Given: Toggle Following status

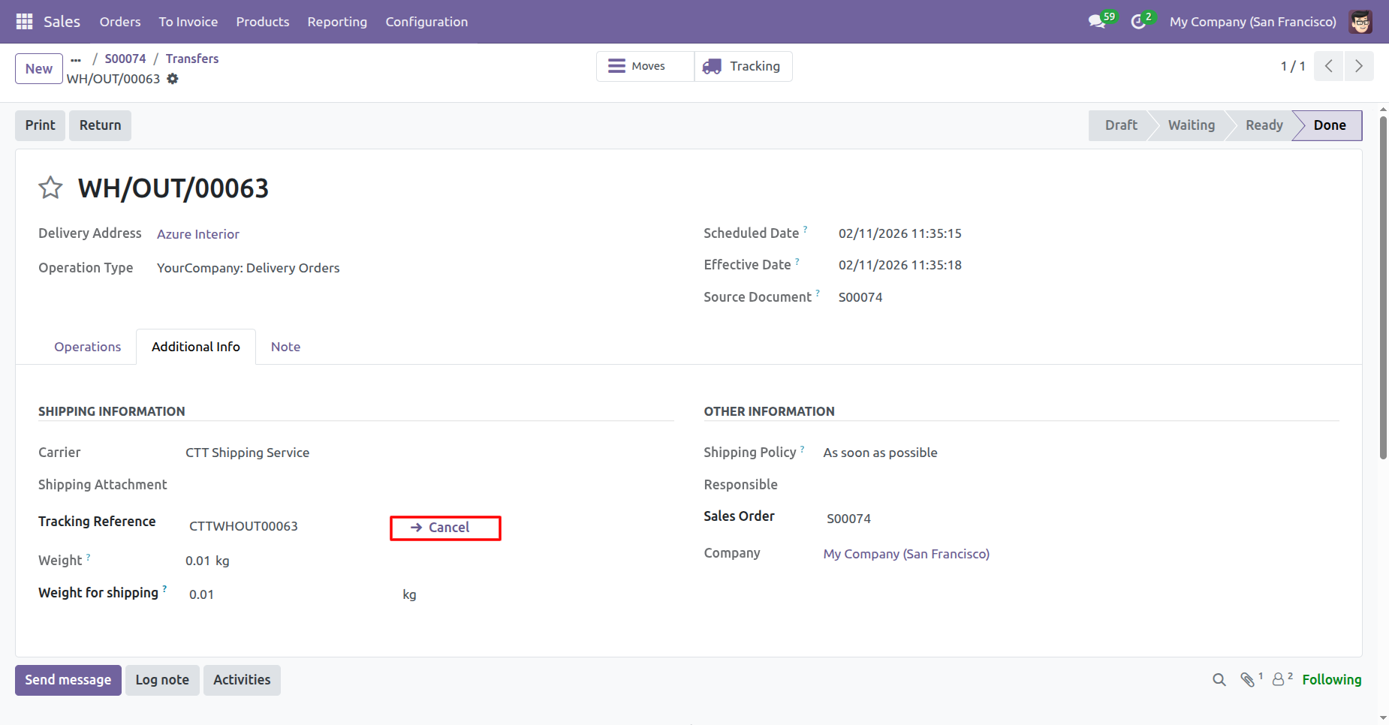Looking at the screenshot, I should 1331,680.
